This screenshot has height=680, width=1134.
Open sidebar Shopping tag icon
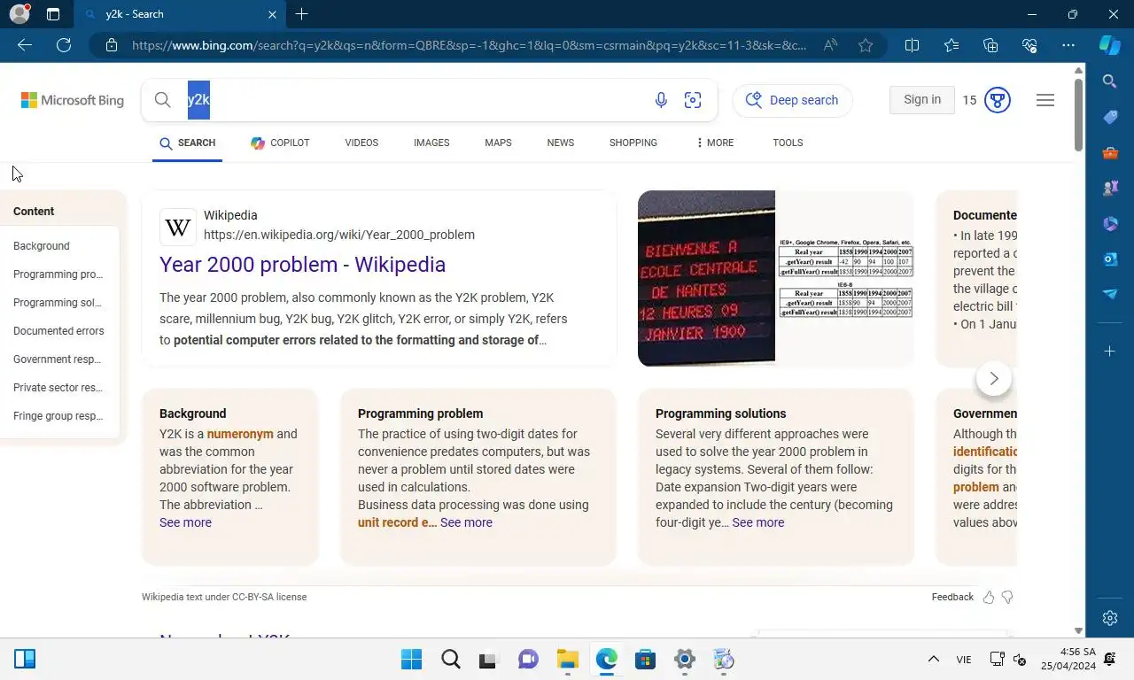click(1110, 117)
